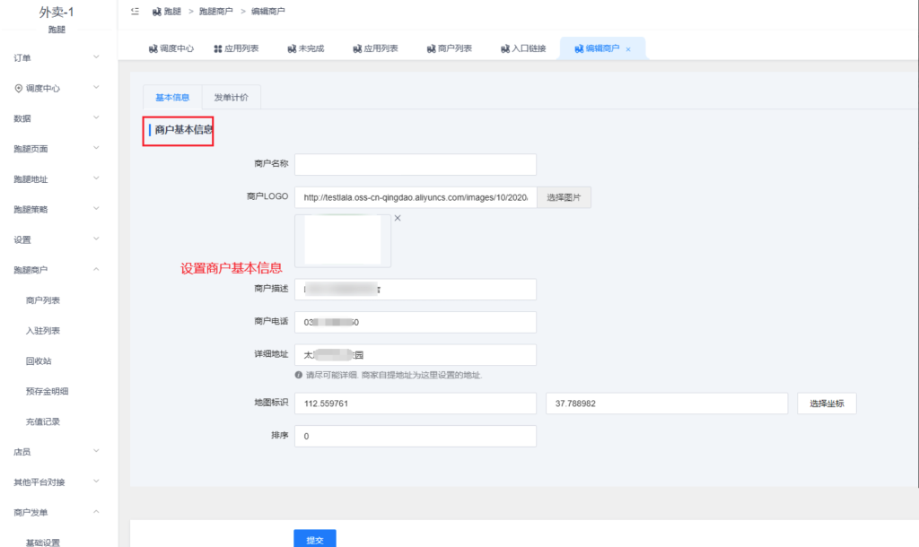Screen dimensions: 919x547
Task: Click the 商户名称 input field
Action: point(415,164)
